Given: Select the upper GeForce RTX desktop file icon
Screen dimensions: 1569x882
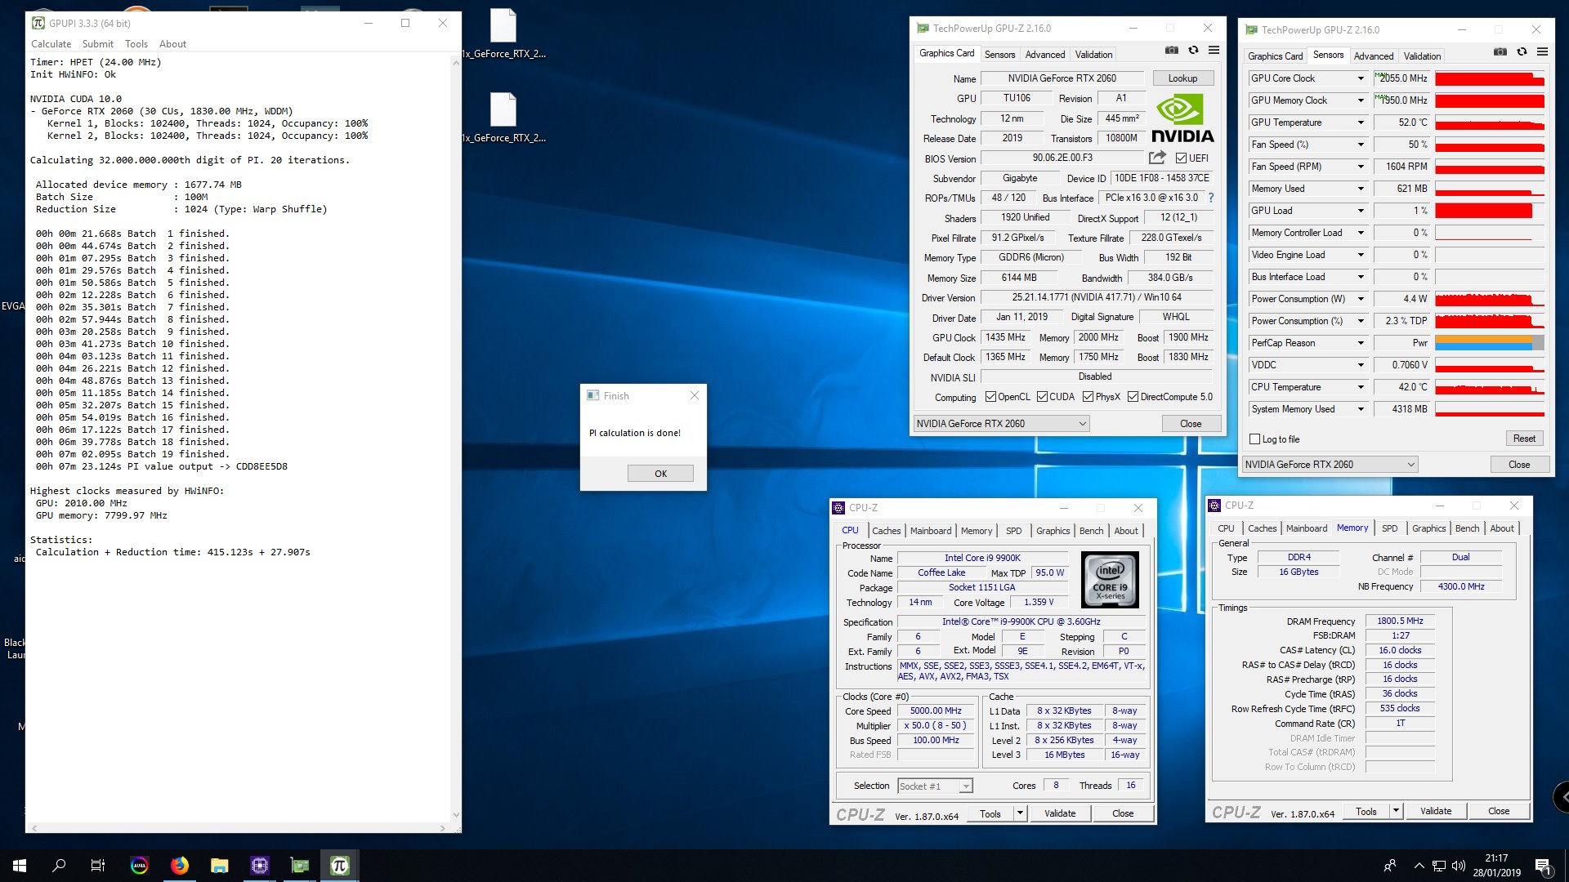Looking at the screenshot, I should [x=503, y=33].
